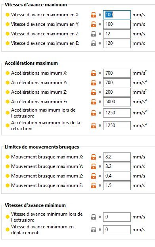Viewport: 155px width, 247px height.
Task: Click the padlock for Accélérations maximum X
Action: pyautogui.click(x=94, y=73)
